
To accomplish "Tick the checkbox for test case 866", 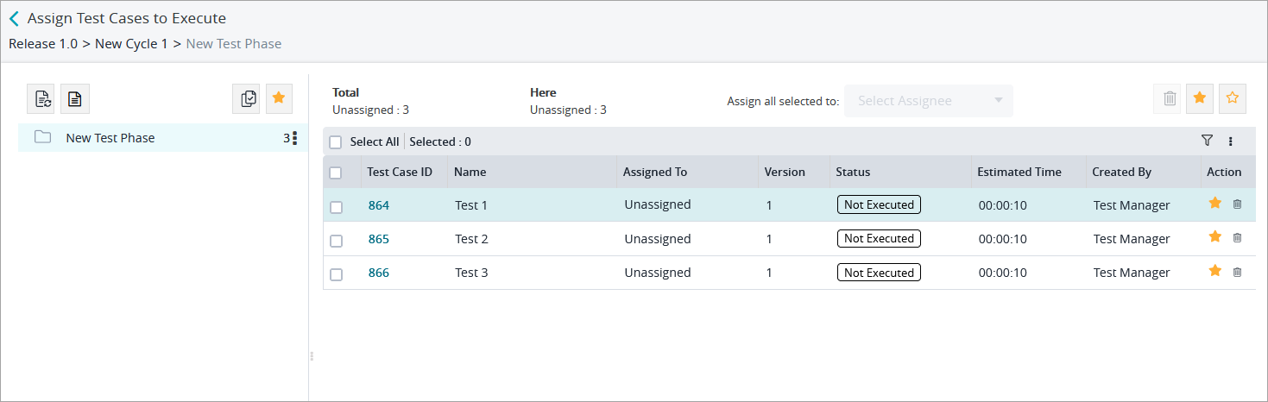I will [x=336, y=274].
